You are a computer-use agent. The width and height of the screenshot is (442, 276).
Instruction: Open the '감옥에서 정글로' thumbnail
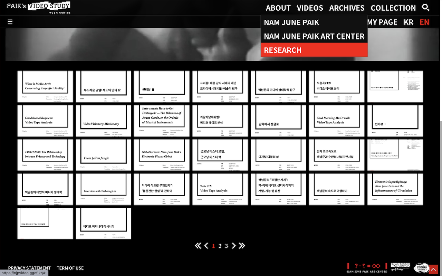279,121
